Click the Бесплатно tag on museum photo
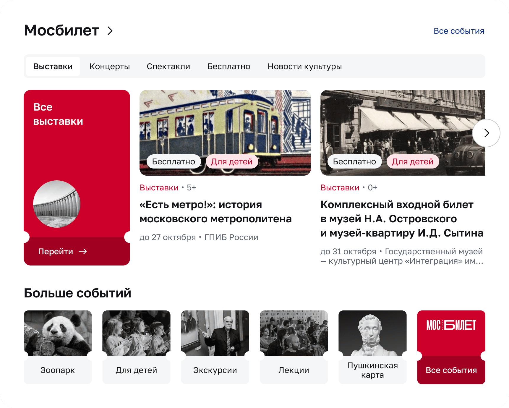The width and height of the screenshot is (509, 408). 354,161
